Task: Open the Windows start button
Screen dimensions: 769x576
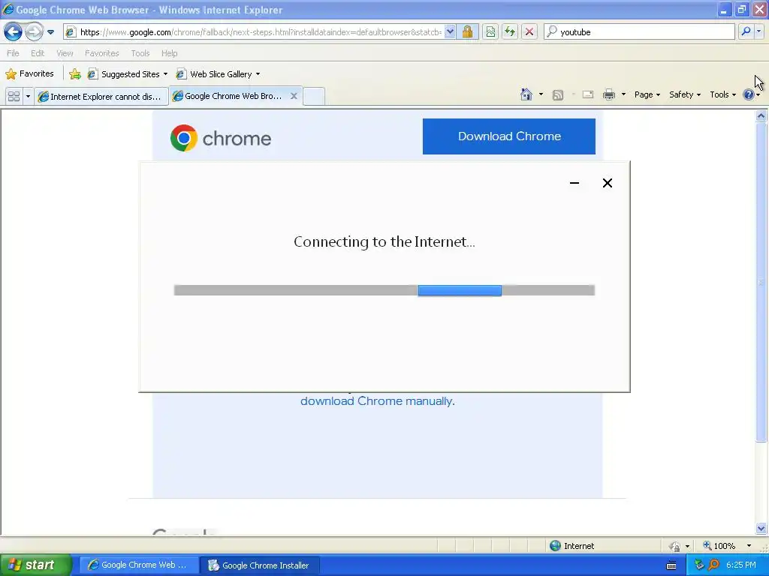Action: (35, 565)
